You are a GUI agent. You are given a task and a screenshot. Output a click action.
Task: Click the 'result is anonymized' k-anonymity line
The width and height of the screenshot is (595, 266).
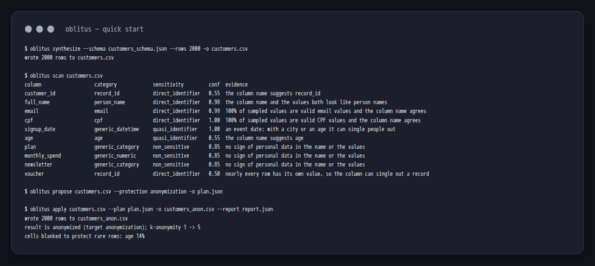[112, 227]
